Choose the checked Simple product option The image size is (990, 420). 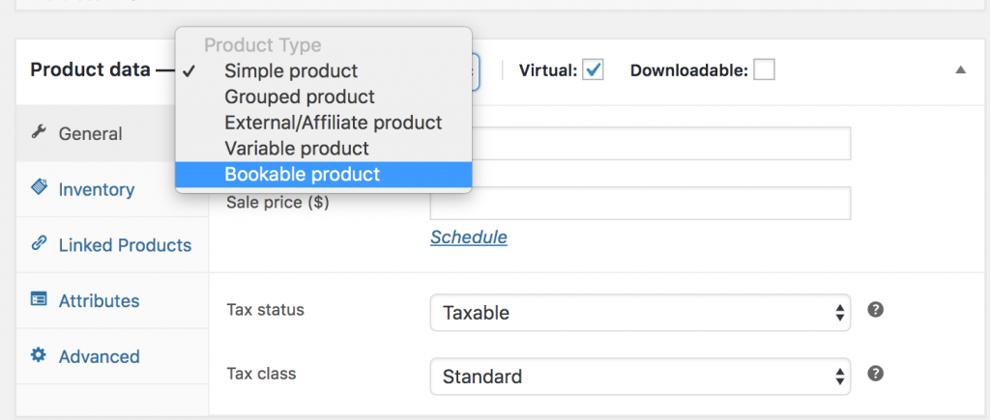(291, 71)
